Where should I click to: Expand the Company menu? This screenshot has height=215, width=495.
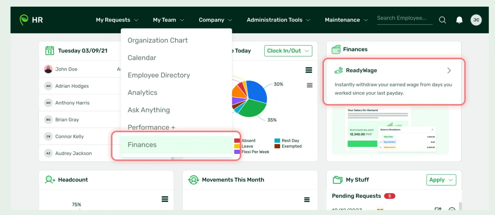click(216, 20)
